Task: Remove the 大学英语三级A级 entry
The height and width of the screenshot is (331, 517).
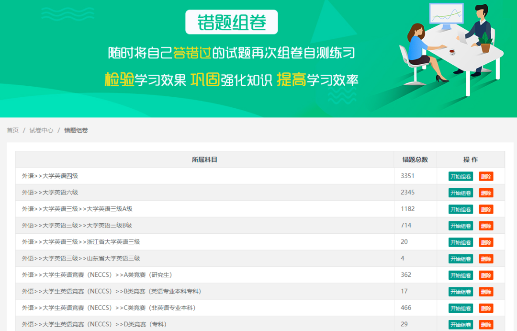Action: (x=486, y=209)
